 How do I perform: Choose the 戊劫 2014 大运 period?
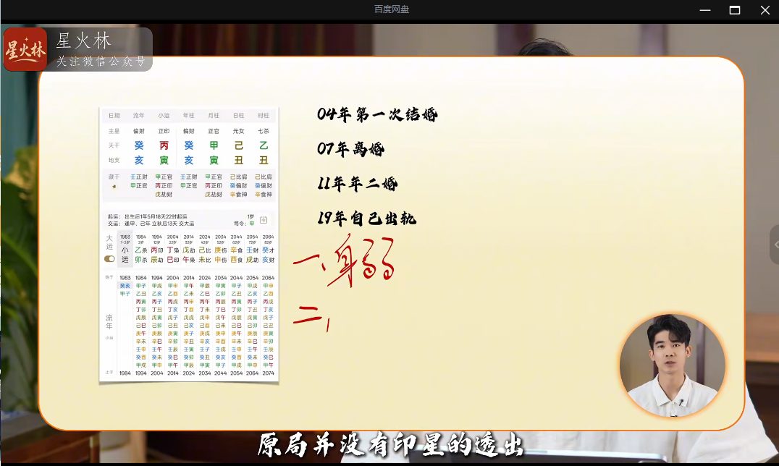189,249
